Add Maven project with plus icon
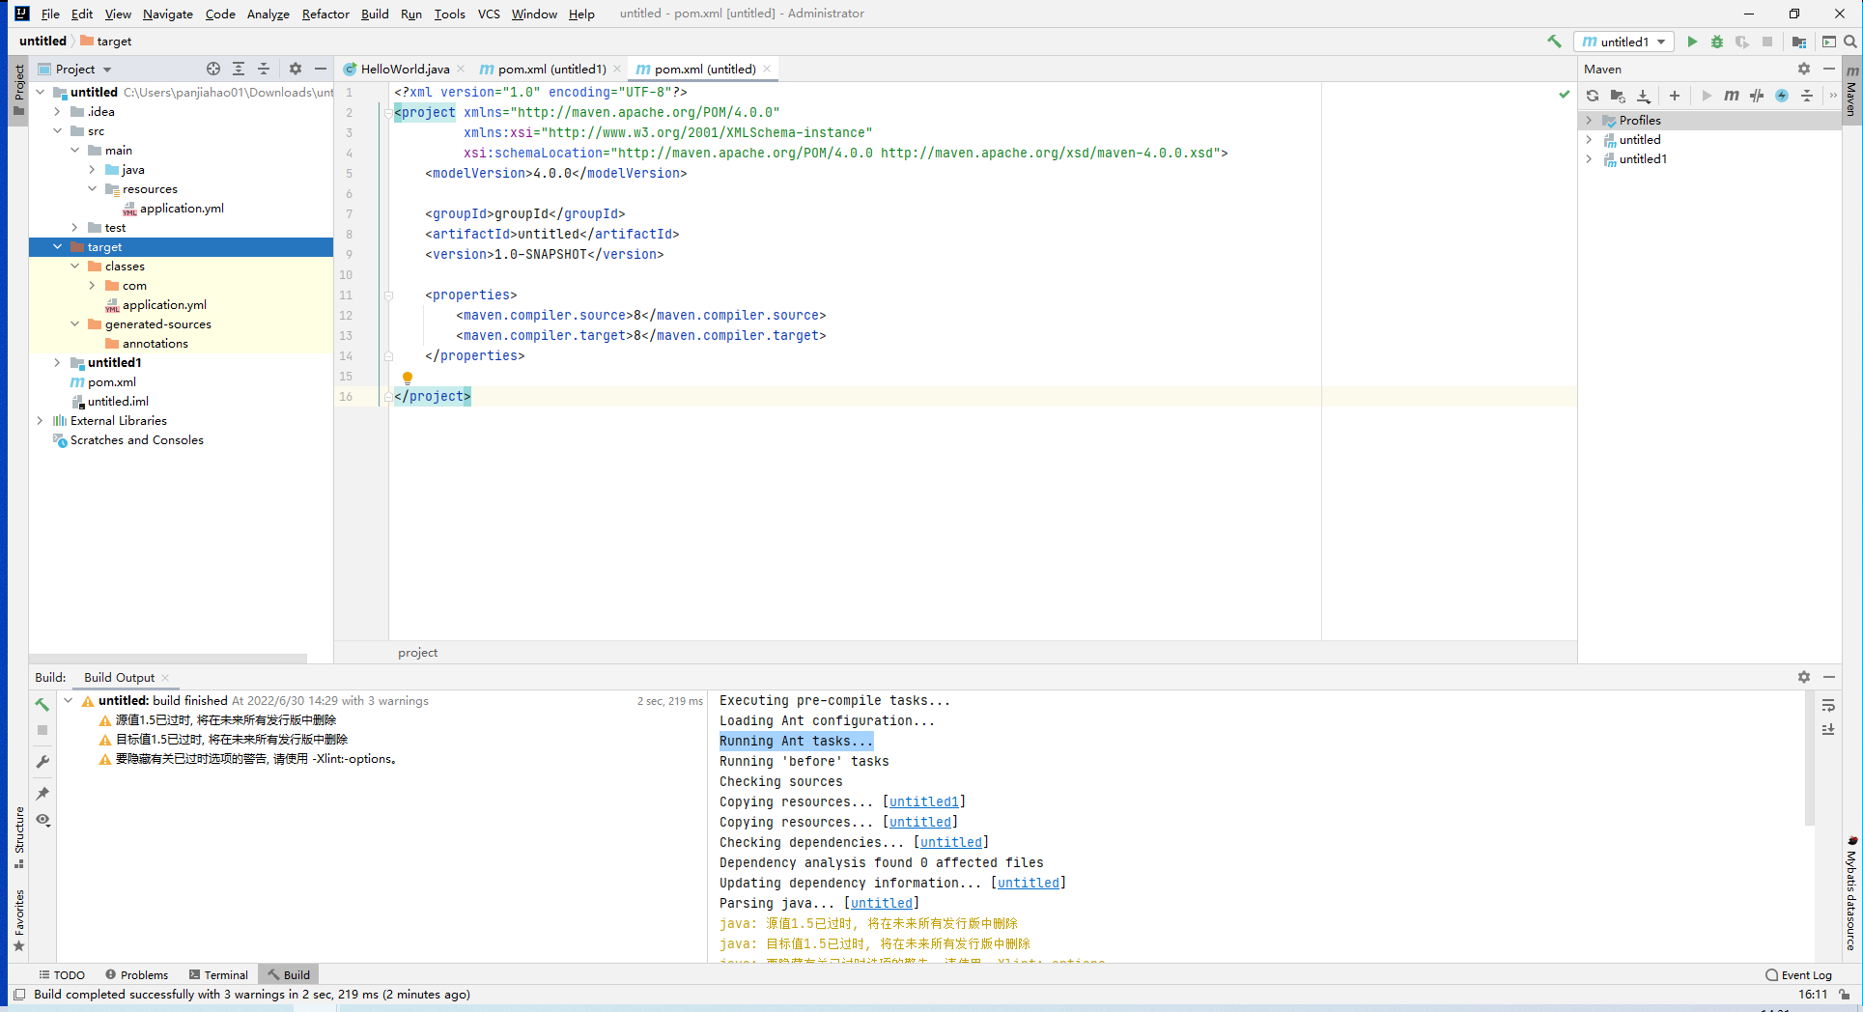Viewport: 1863px width, 1012px height. (1675, 96)
